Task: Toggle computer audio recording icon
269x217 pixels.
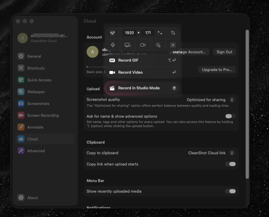Action: click(128, 45)
